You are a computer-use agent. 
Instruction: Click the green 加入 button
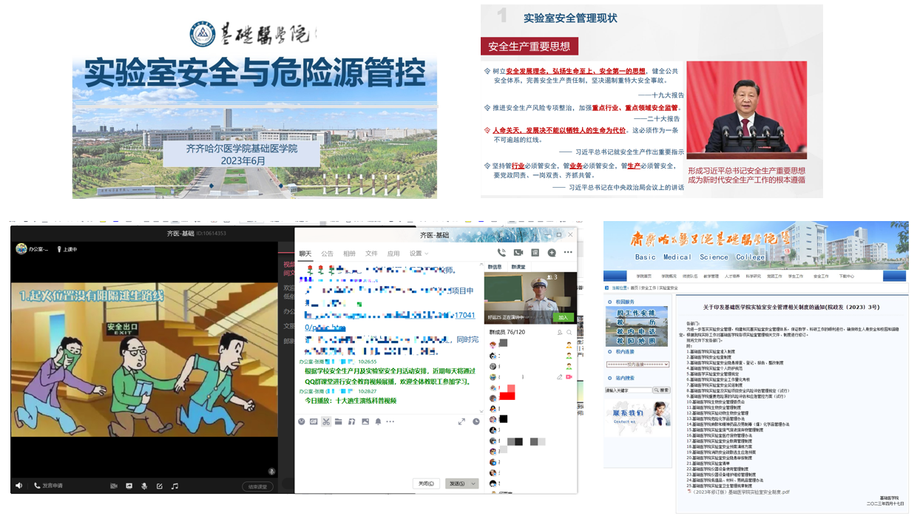563,317
